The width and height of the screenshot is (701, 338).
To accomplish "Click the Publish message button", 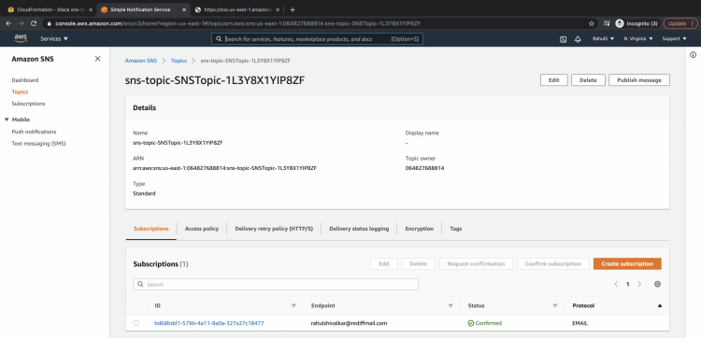I will [639, 80].
